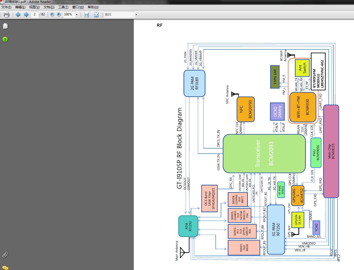Screen dimensions: 354x270
Task: Open the Comments panel icon at bottom
Action: click(5, 268)
